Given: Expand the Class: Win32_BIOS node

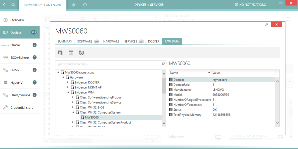Looking at the screenshot, I should [x=73, y=107].
